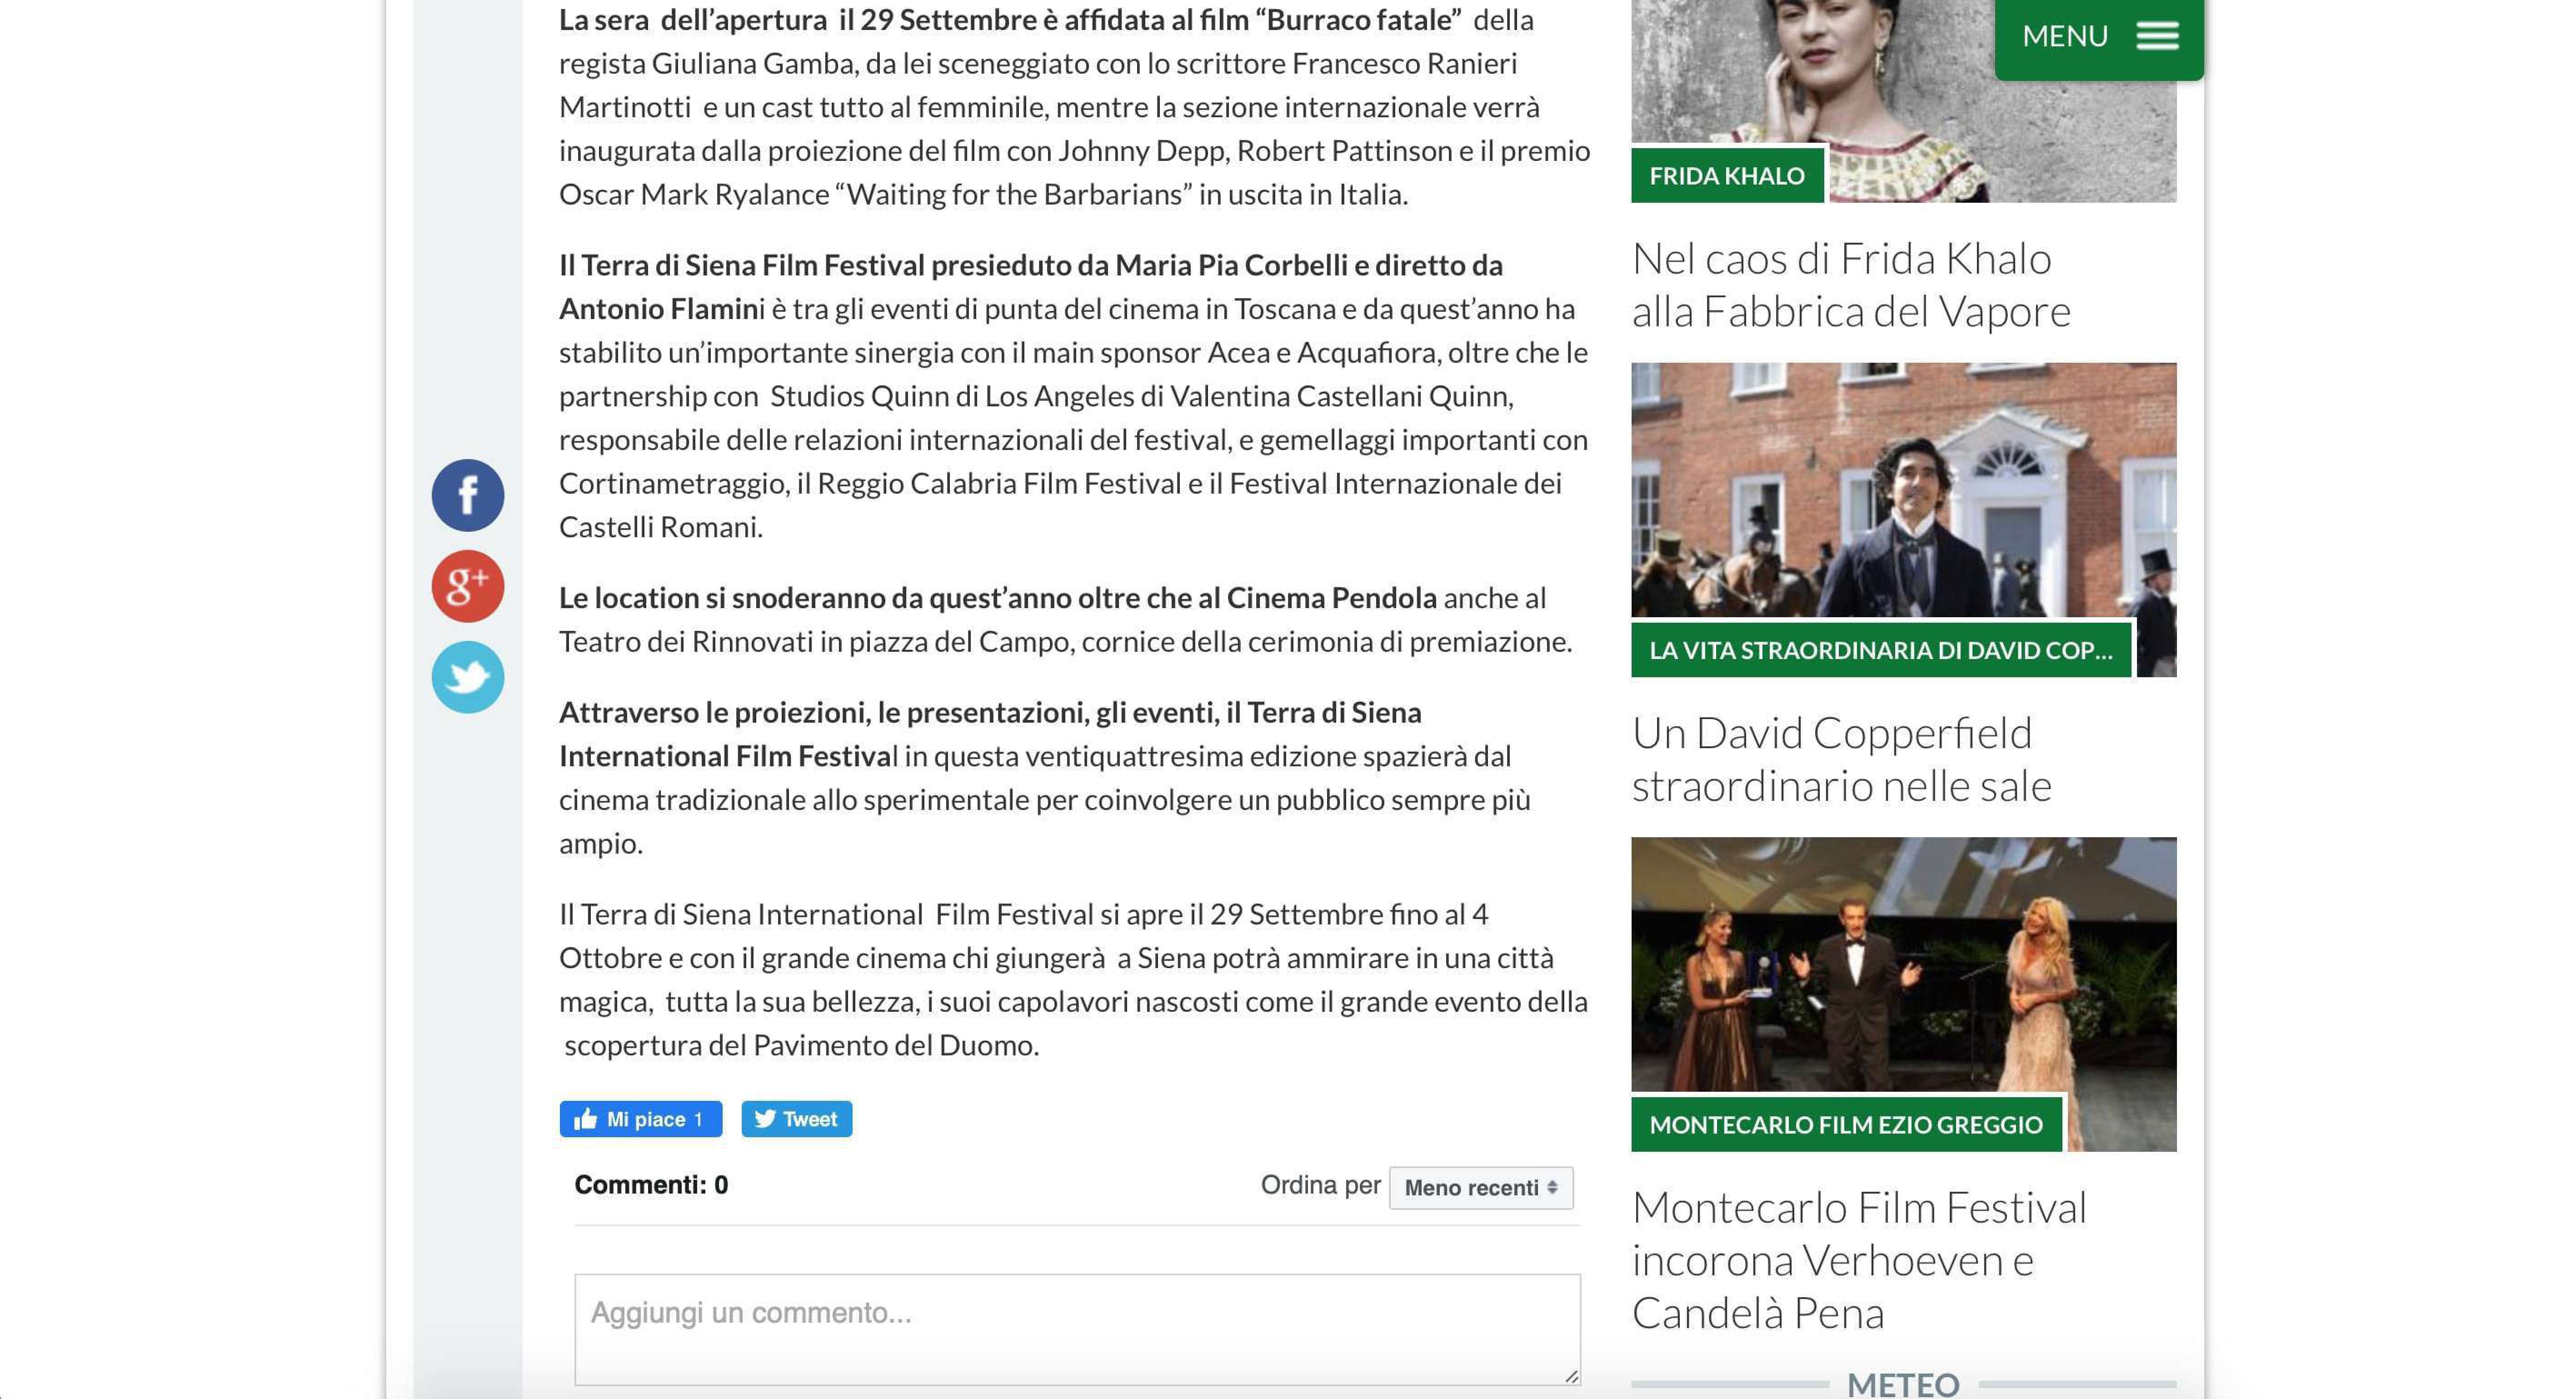
Task: Click bold text Attraverso le proiezioni, le presentazioni
Action: (x=990, y=734)
